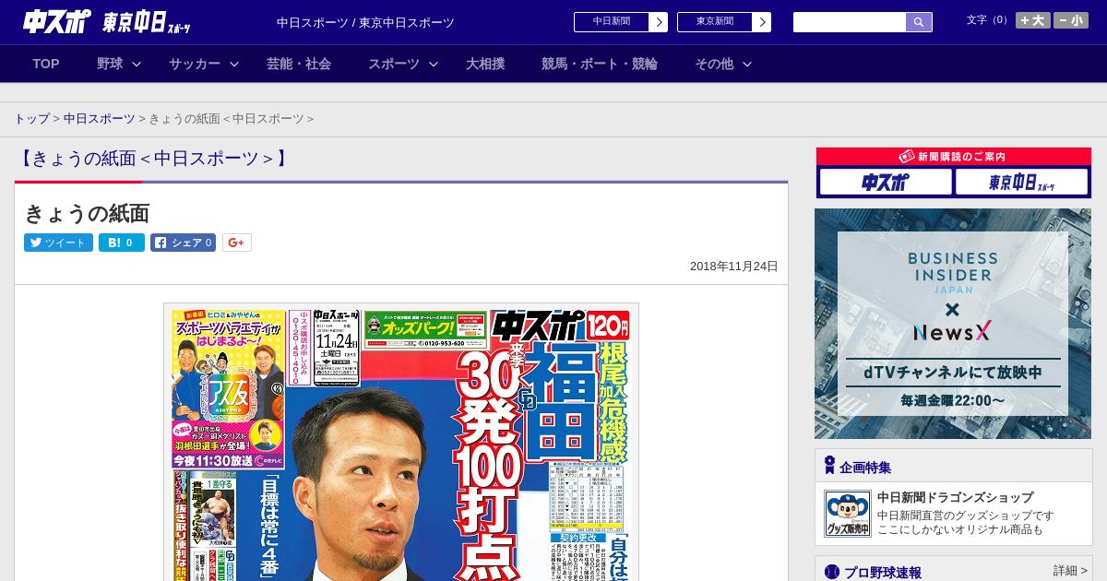Click the Dragons goods shop mascot thumbnail
This screenshot has height=581, width=1107.
click(x=848, y=514)
